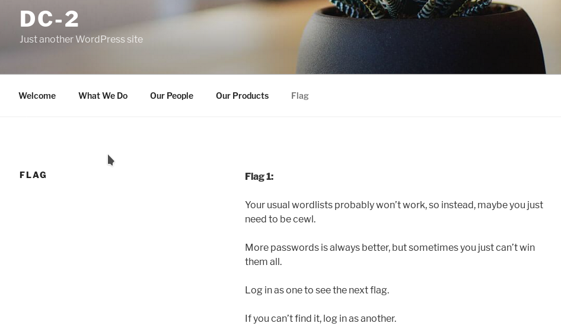Click the FLAG page heading
Viewport: 561px width, 336px height.
pyautogui.click(x=33, y=175)
